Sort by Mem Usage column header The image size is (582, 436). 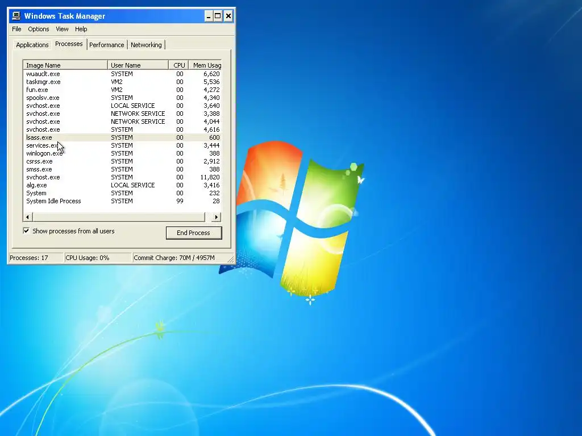point(205,65)
